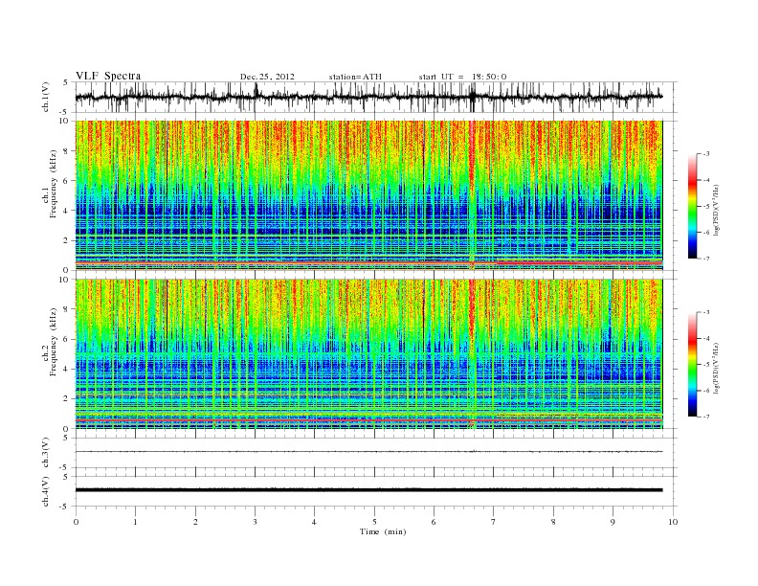The height and width of the screenshot is (586, 758).
Task: Click time axis tick label "7"
Action: pos(494,522)
